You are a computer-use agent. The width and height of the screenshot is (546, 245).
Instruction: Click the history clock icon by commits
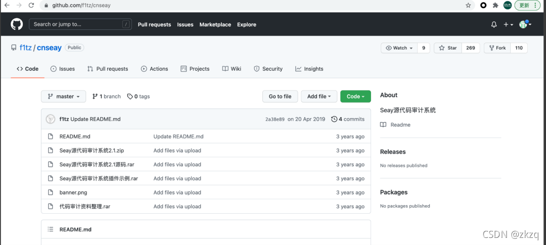click(334, 119)
